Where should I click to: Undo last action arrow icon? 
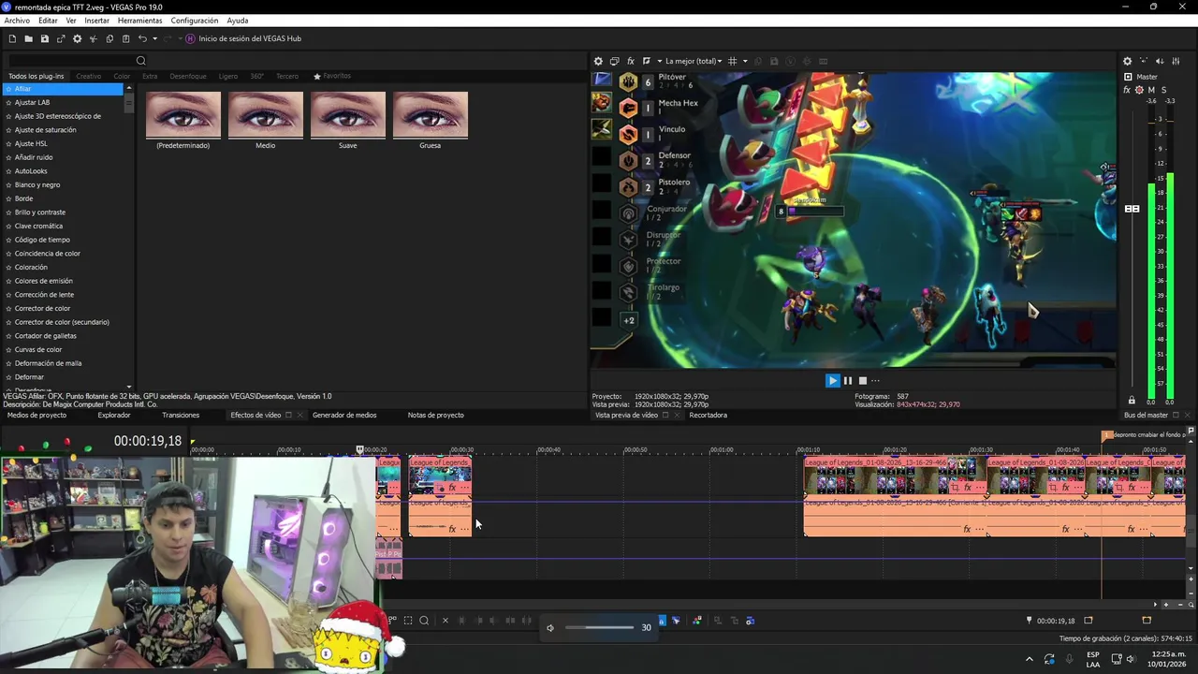pyautogui.click(x=142, y=38)
